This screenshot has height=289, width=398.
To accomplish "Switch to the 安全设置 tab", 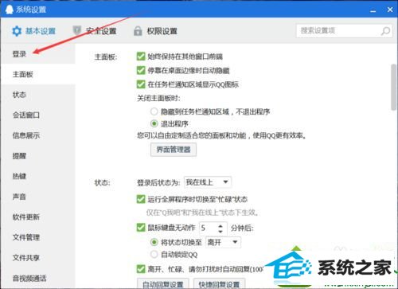I will click(x=95, y=31).
